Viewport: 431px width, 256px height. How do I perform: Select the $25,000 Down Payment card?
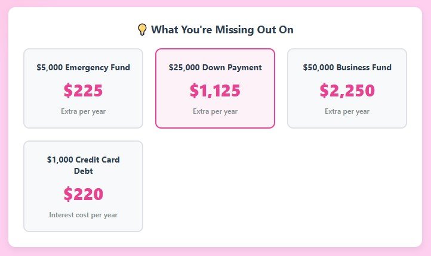[215, 88]
